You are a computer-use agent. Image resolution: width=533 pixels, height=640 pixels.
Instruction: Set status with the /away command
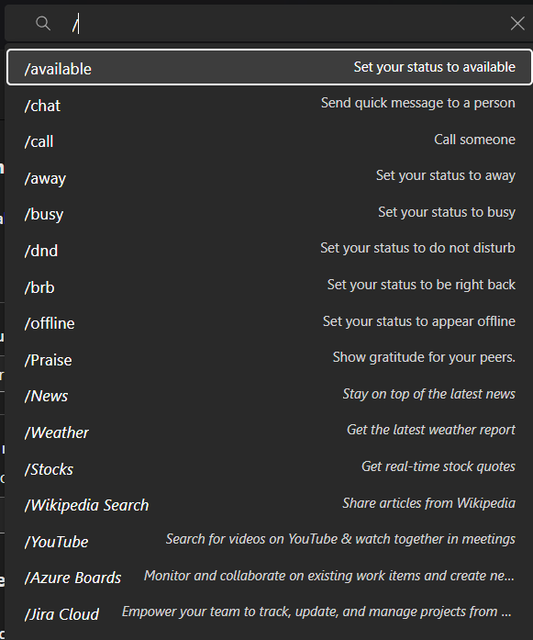tap(270, 177)
